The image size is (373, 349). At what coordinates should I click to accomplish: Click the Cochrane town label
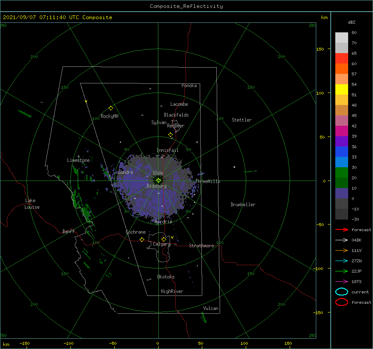[x=136, y=232]
